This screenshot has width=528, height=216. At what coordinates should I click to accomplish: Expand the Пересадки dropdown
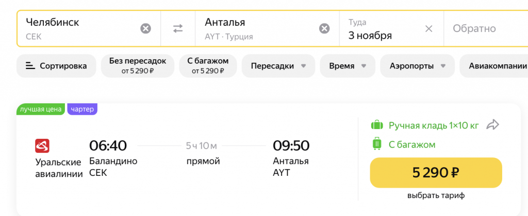click(x=278, y=66)
